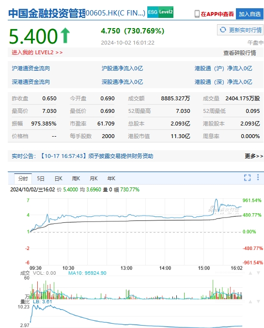Switch to the 月K chart tab
This screenshot has width=264, height=328.
93,179
